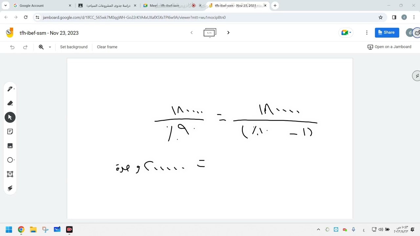Image resolution: width=420 pixels, height=236 pixels.
Task: Open the taskbar volume control
Action: pos(381,229)
